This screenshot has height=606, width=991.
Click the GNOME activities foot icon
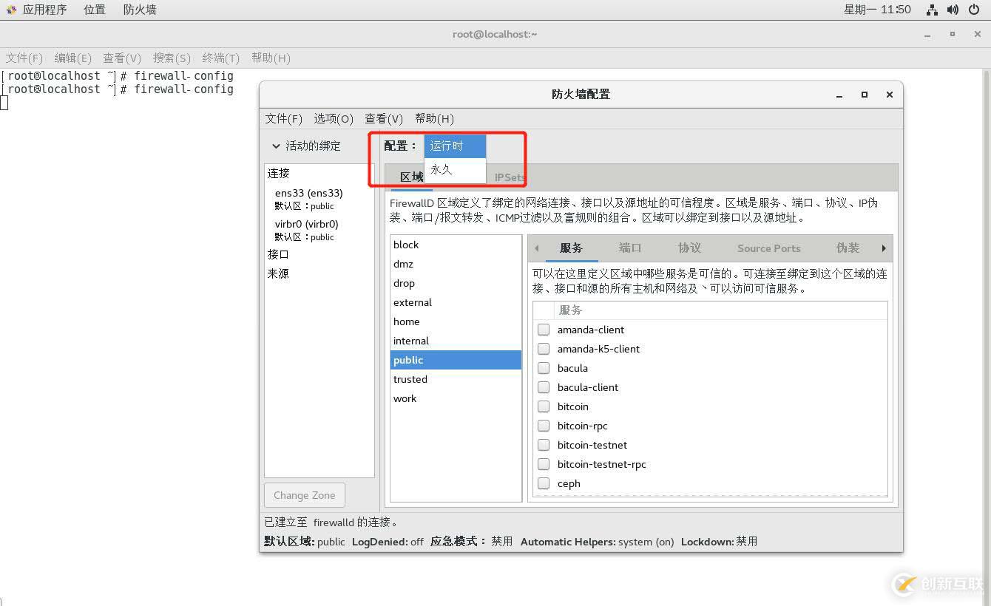click(11, 10)
